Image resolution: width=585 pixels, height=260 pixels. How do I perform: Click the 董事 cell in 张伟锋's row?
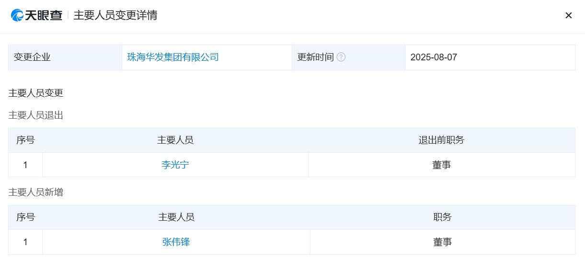coord(443,242)
